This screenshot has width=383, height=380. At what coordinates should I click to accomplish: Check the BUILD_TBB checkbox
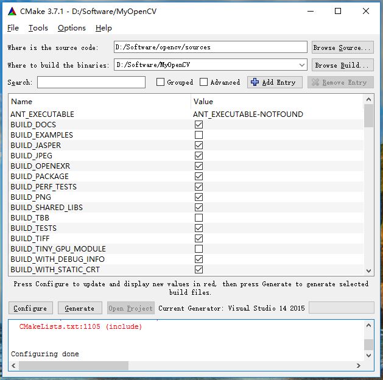pyautogui.click(x=199, y=217)
